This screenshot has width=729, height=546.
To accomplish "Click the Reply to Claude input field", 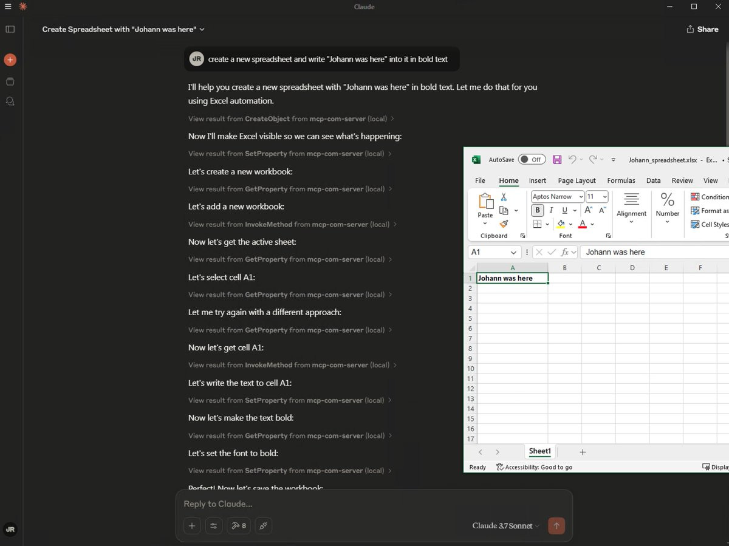I will (374, 504).
